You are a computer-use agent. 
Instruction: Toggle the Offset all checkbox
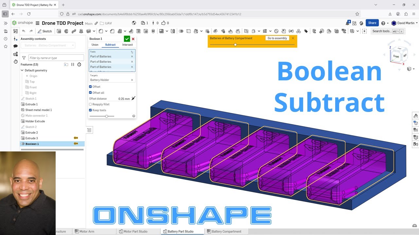click(x=90, y=93)
